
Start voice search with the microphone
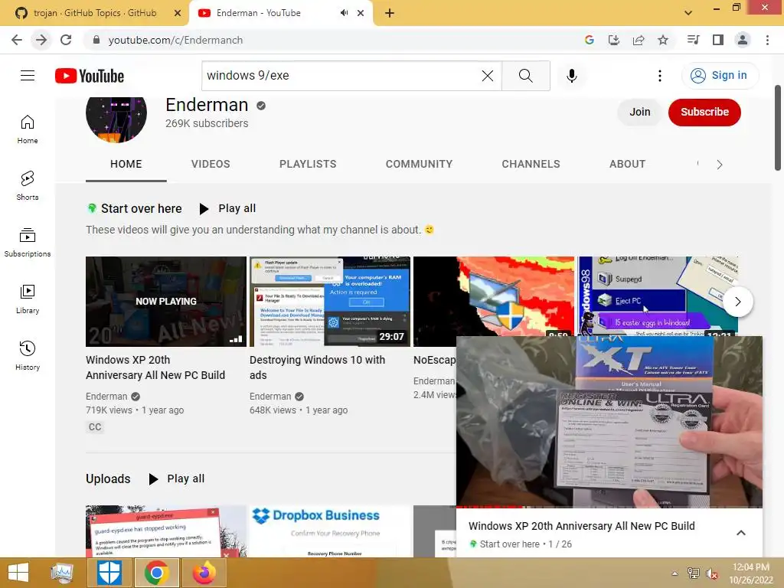point(571,76)
